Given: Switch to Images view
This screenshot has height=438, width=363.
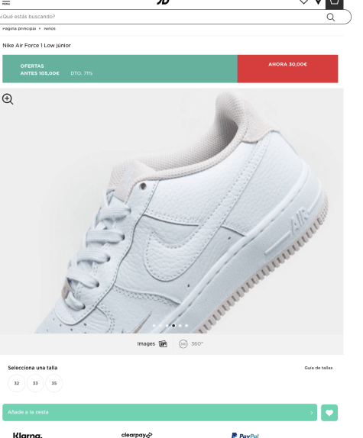Looking at the screenshot, I should pos(152,344).
